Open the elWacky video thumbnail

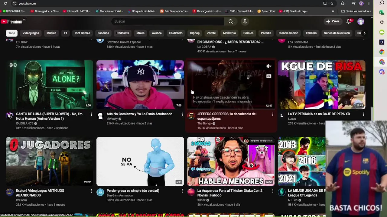(x=140, y=85)
